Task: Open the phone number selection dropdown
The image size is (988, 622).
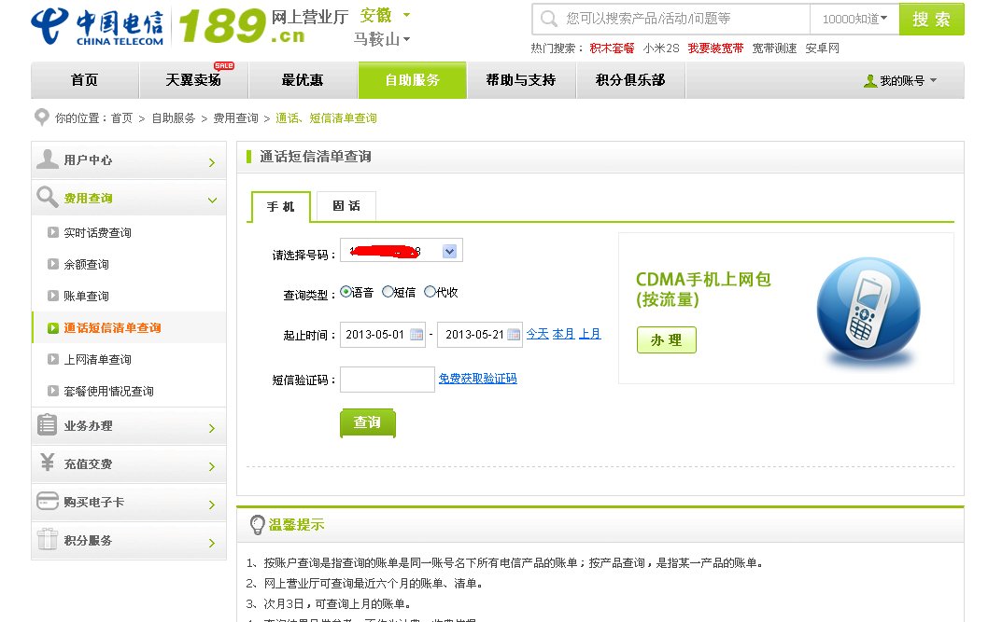Action: pos(448,250)
